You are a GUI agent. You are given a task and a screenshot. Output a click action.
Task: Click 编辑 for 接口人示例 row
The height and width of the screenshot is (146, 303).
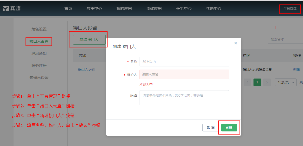297,69
